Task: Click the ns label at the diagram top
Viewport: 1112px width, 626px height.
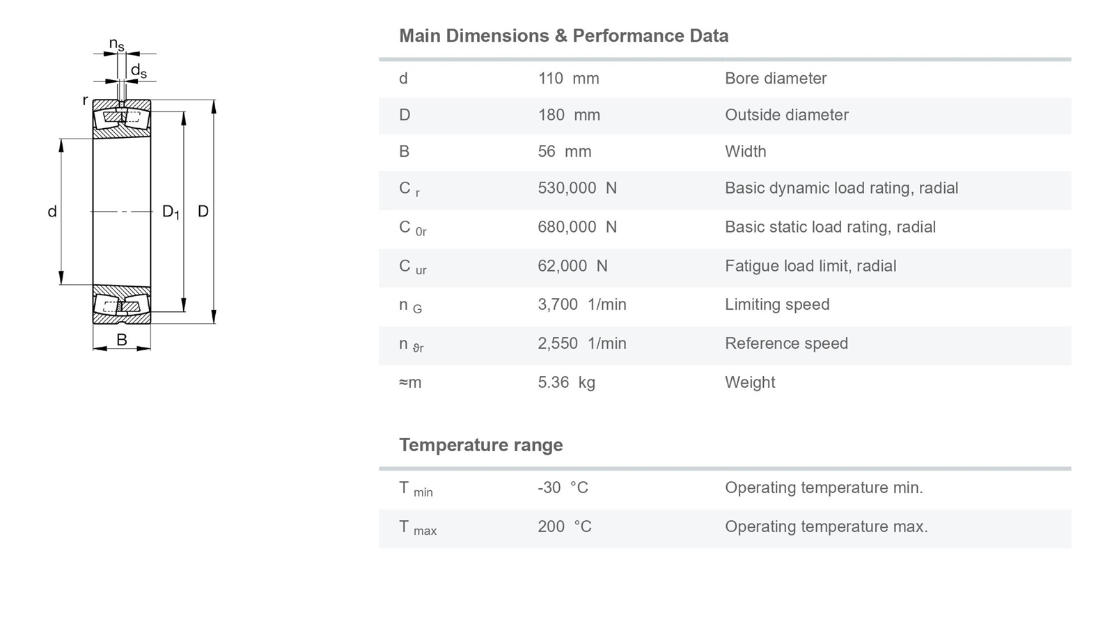Action: tap(116, 45)
